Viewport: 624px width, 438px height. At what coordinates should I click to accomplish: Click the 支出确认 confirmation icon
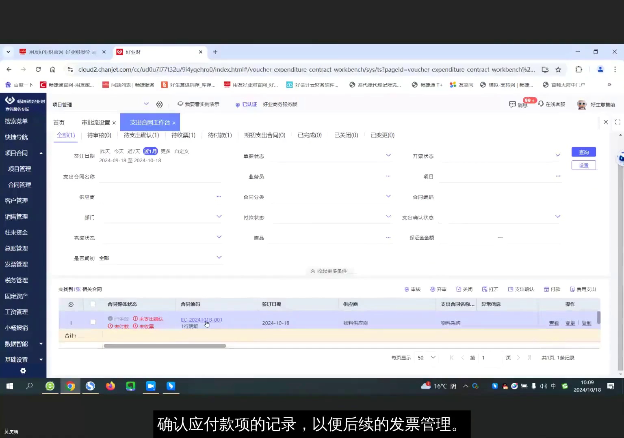click(521, 289)
